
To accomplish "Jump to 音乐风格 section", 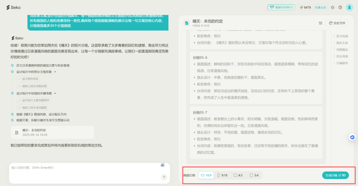I will [x=342, y=56].
